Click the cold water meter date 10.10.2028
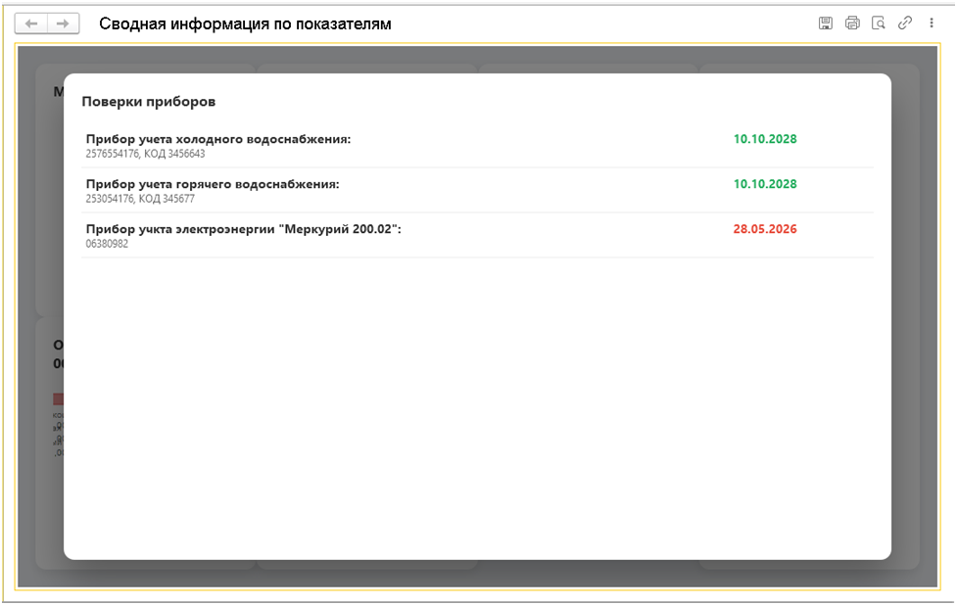957x605 pixels. pos(765,139)
